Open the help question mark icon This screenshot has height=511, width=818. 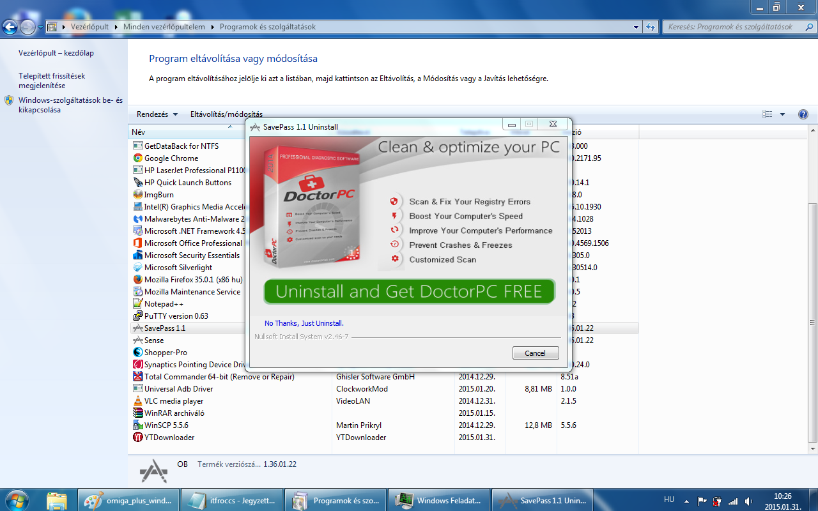[x=803, y=114]
